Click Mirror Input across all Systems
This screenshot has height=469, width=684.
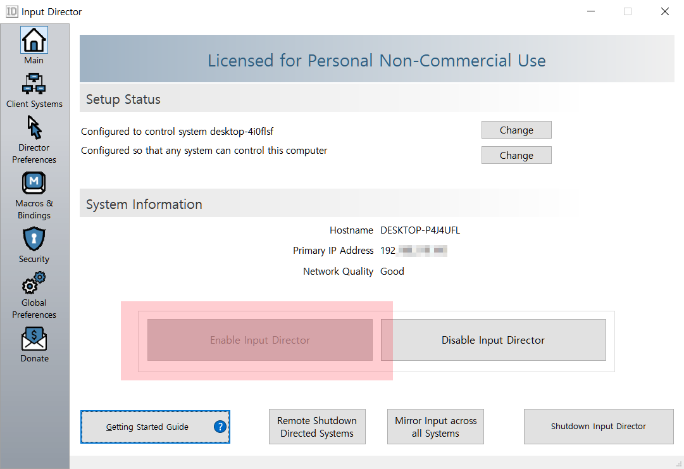435,427
